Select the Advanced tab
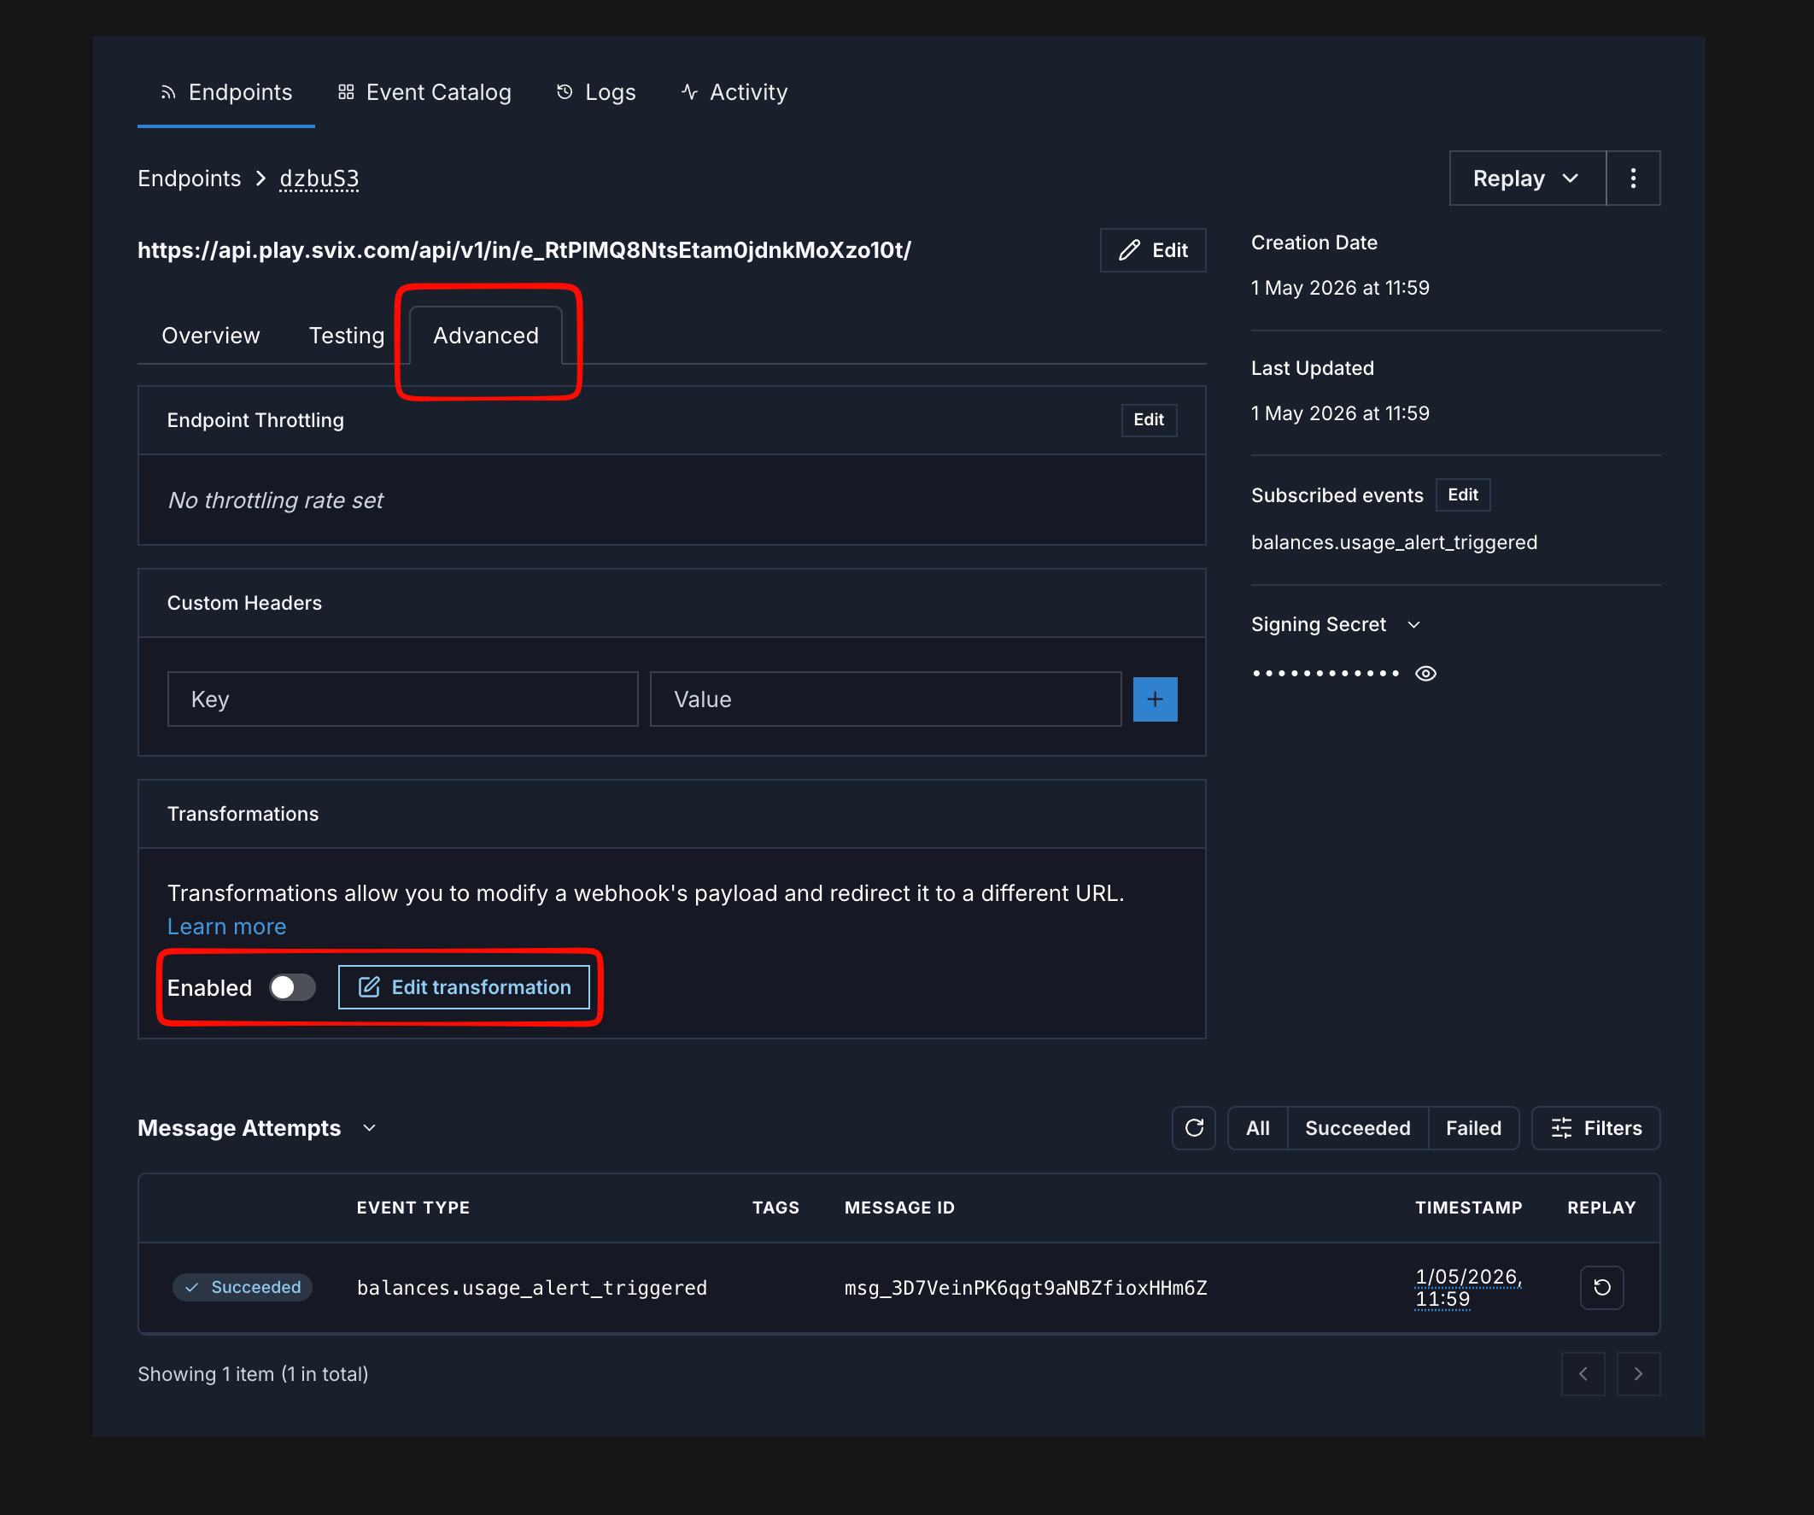1814x1515 pixels. pyautogui.click(x=485, y=336)
